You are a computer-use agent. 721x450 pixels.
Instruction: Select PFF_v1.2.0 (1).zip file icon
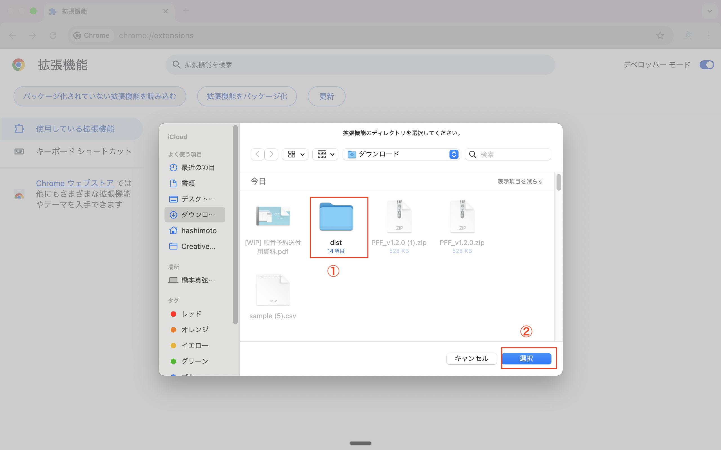(x=399, y=216)
